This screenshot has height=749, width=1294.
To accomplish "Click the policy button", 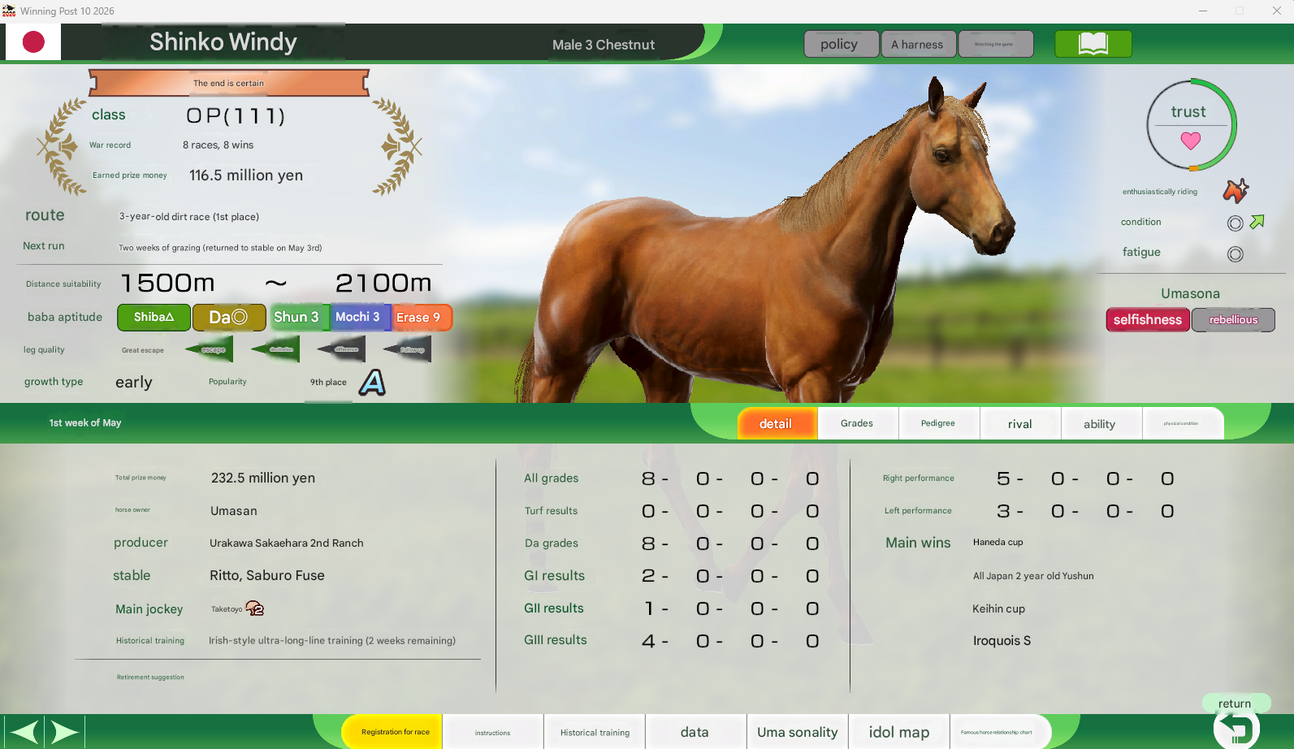I will coord(841,44).
